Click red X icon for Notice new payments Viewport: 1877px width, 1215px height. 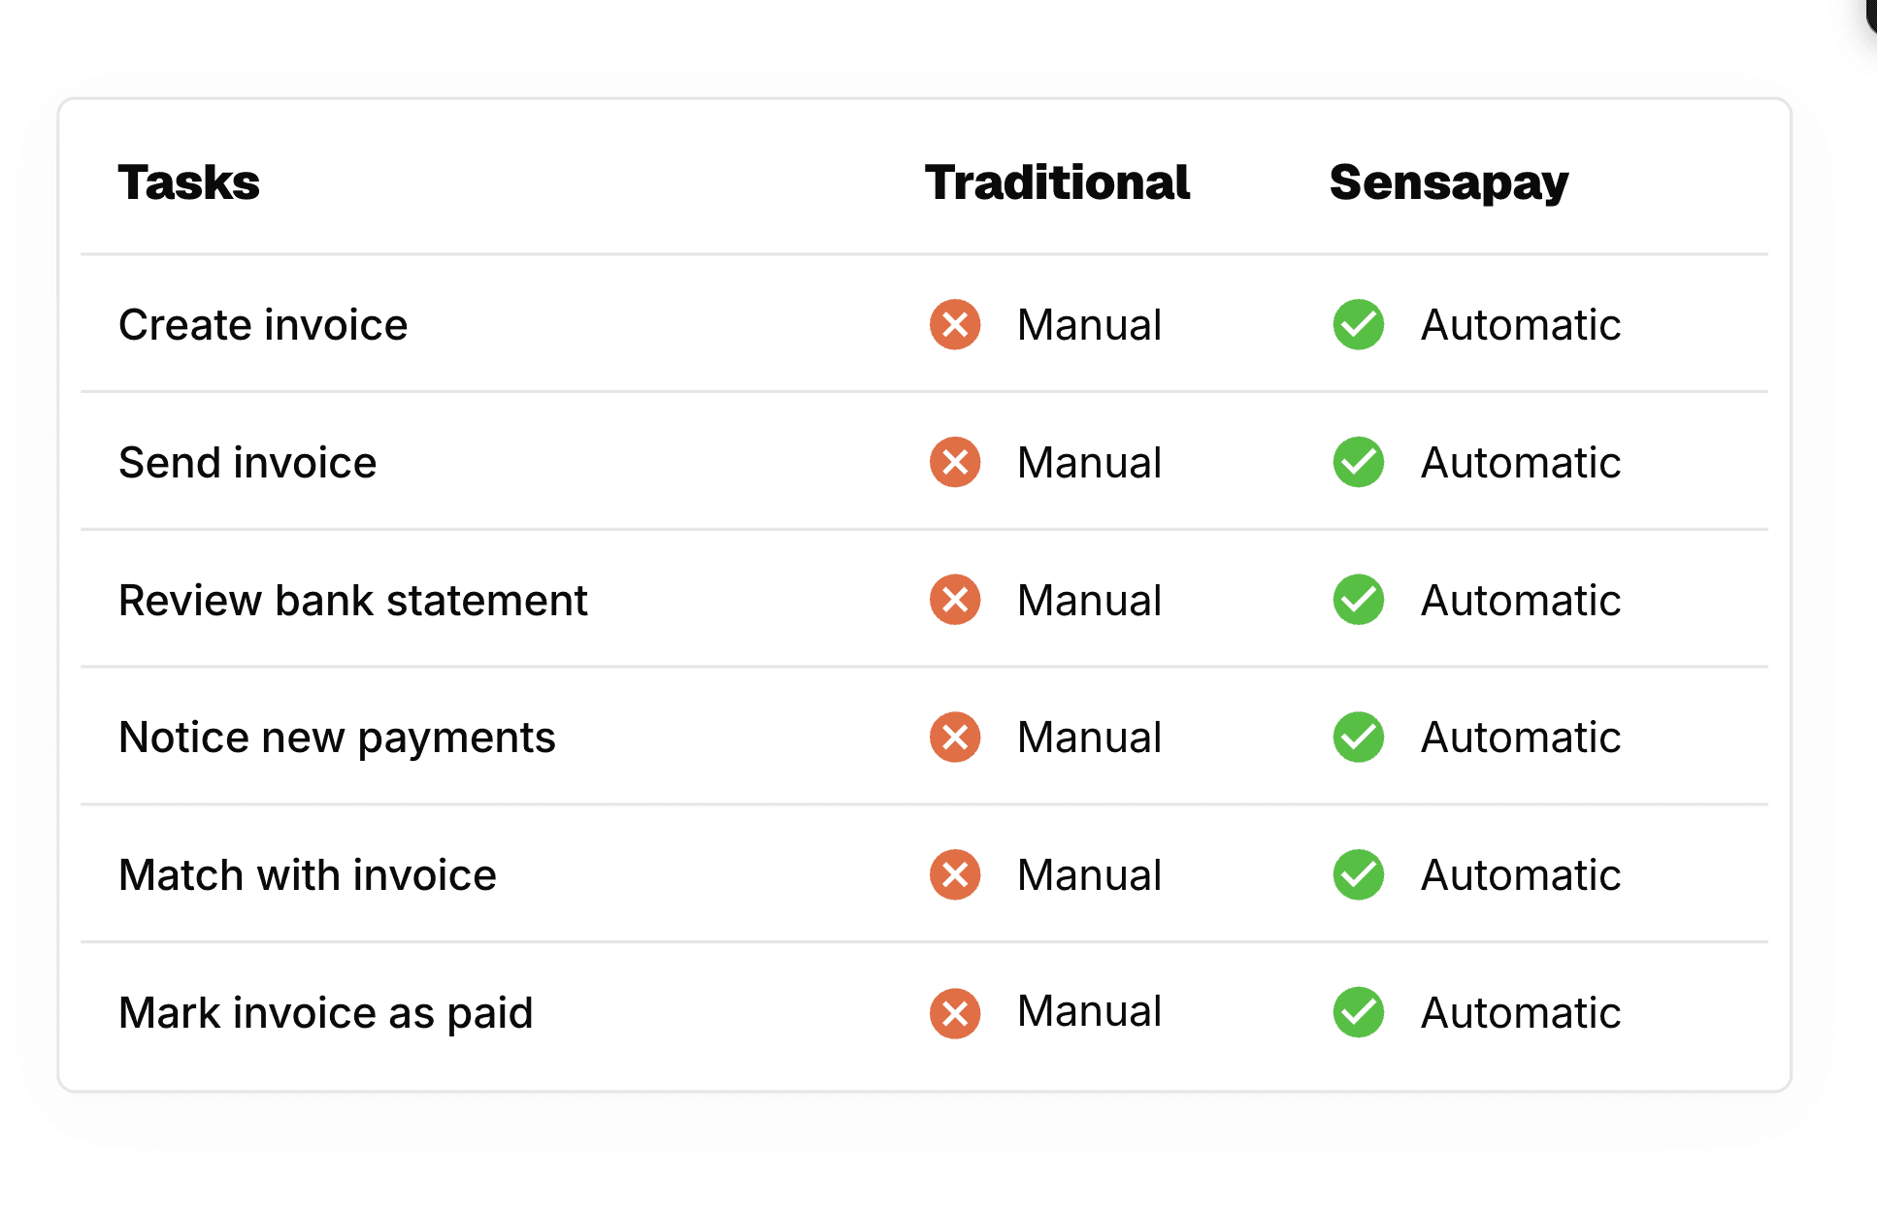[955, 738]
